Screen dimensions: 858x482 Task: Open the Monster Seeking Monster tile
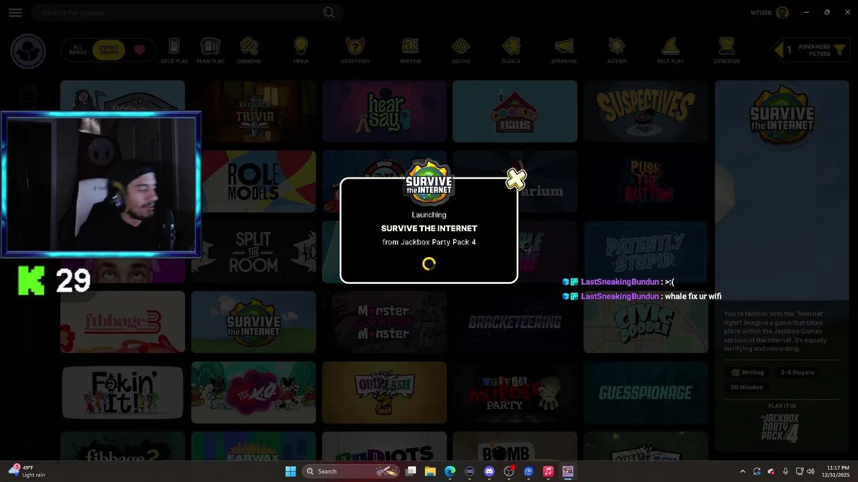[384, 322]
